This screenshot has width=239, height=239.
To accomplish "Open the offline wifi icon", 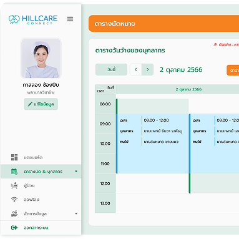I will [x=14, y=200].
